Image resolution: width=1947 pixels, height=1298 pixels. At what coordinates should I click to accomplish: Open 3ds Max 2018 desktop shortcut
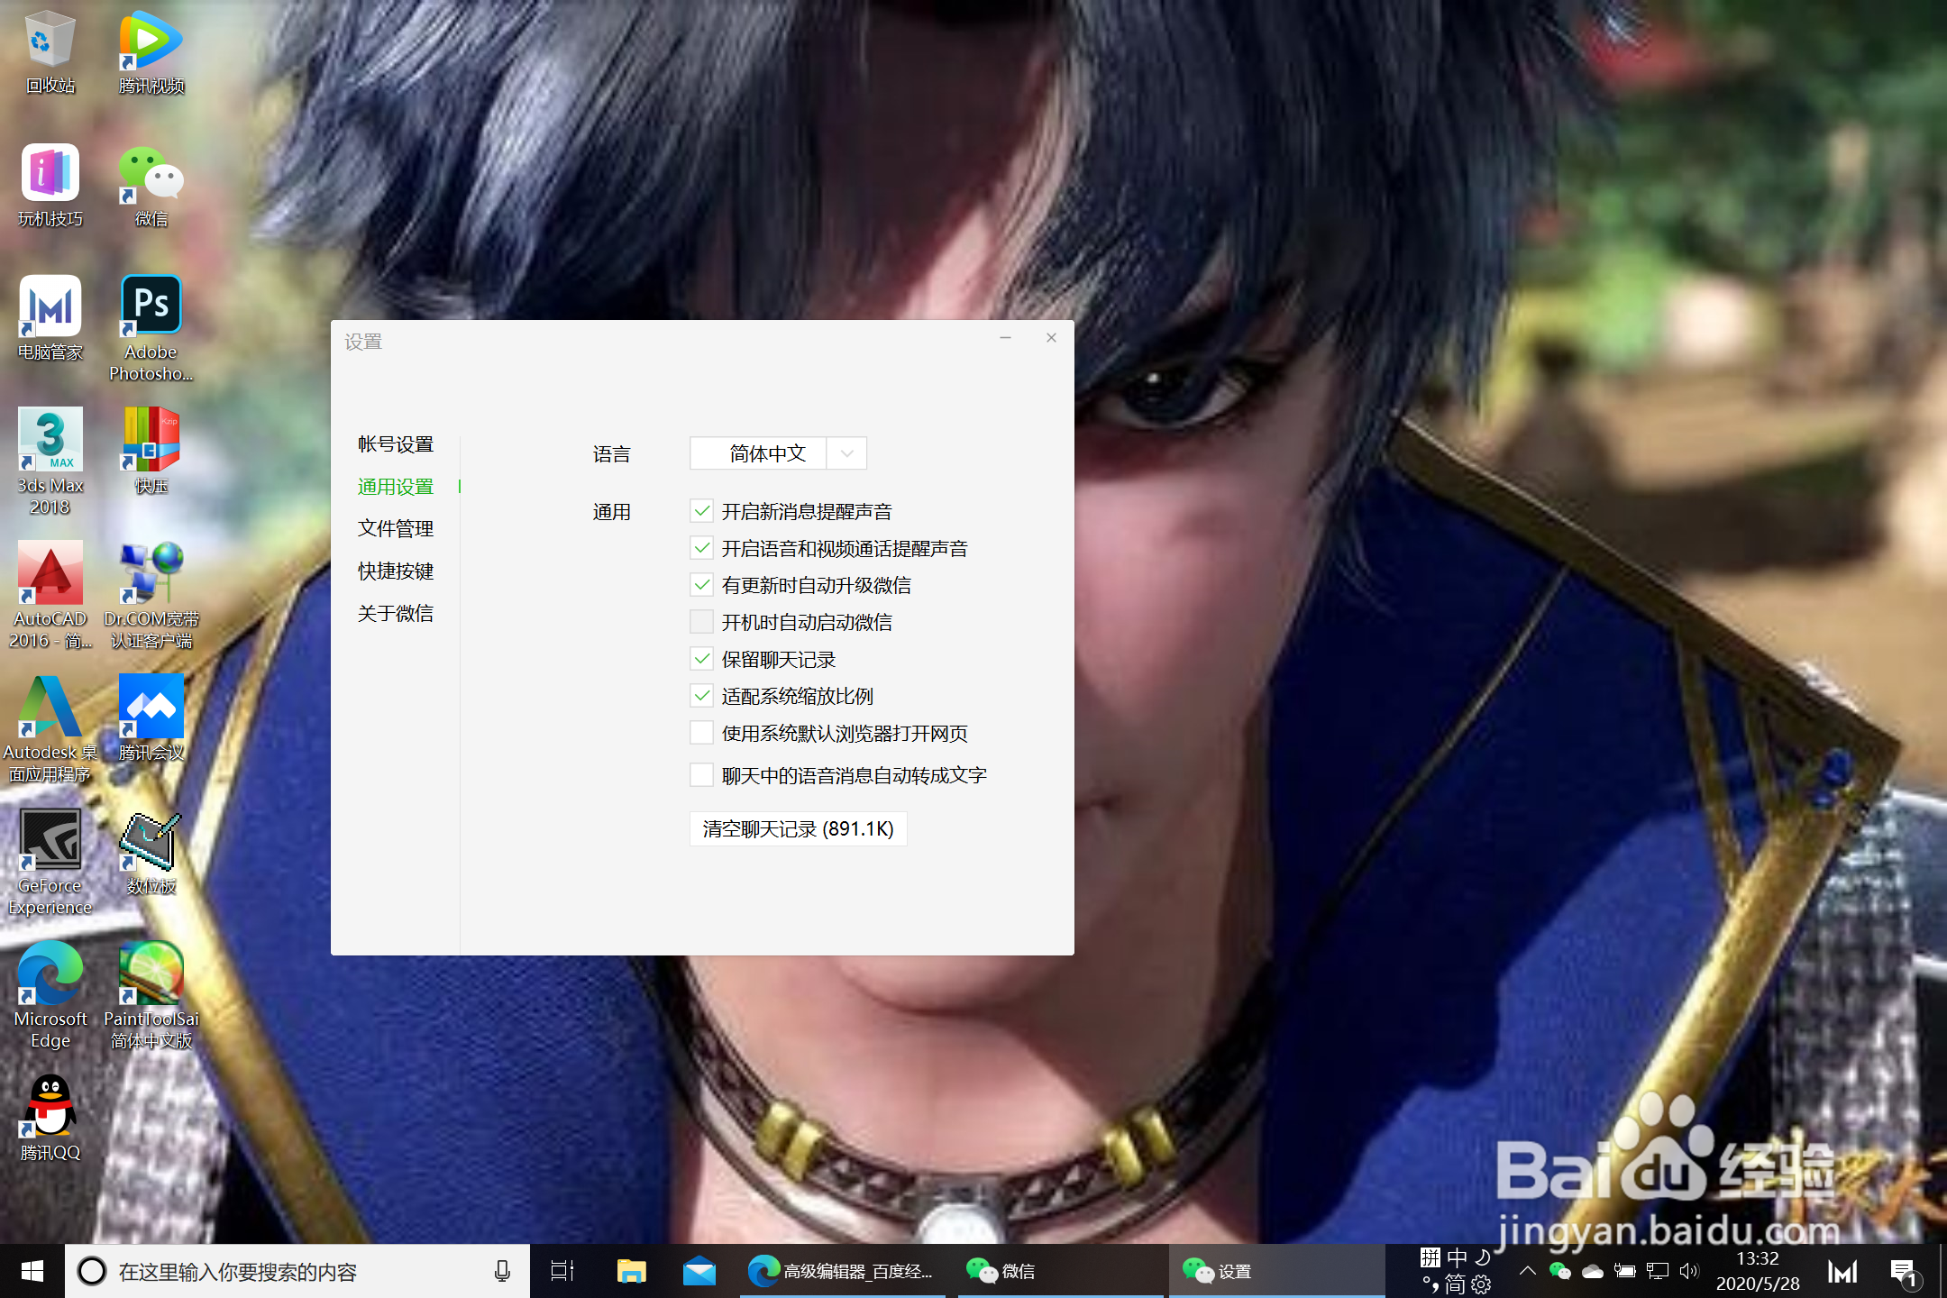coord(50,462)
